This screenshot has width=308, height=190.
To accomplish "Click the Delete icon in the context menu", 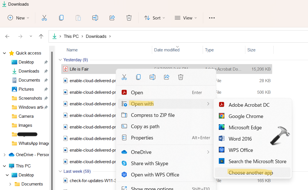I will click(181, 77).
